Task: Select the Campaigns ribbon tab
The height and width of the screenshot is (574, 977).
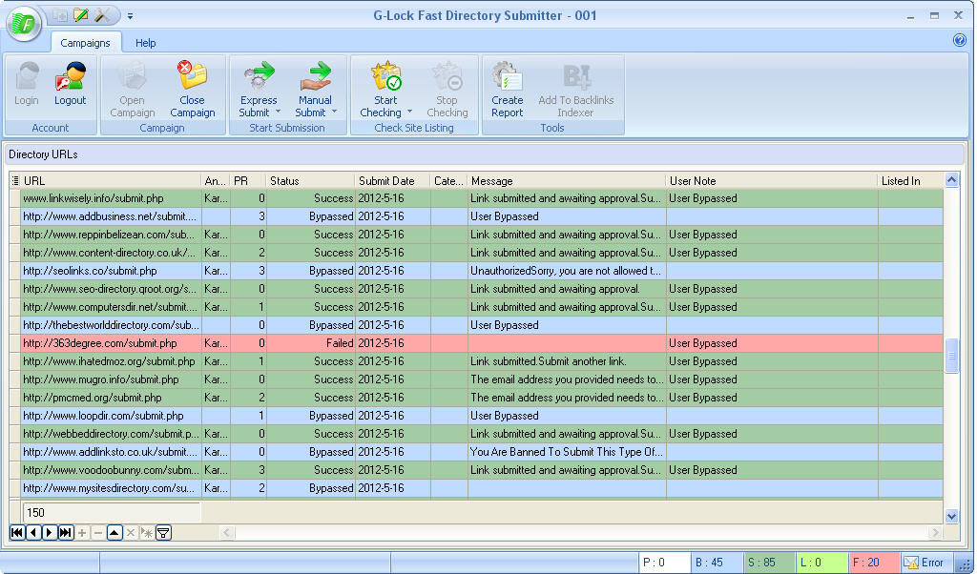Action: tap(85, 43)
